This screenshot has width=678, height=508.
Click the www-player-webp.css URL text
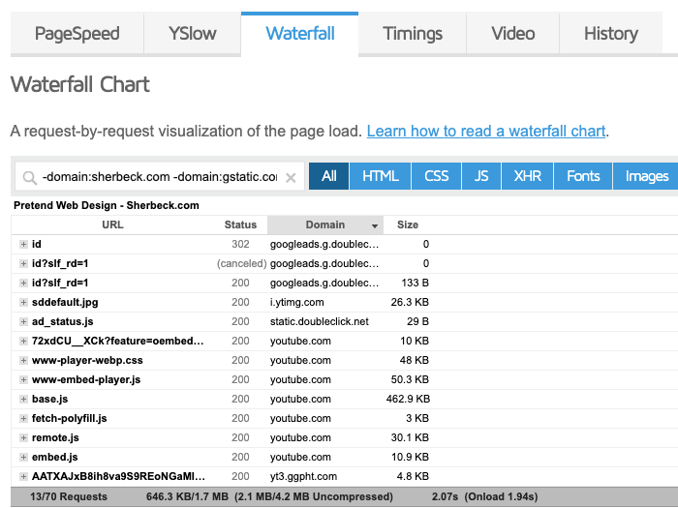coord(87,360)
